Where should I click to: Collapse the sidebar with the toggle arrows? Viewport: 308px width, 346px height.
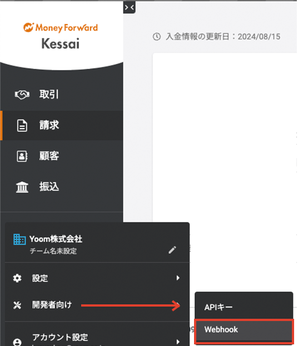[129, 8]
